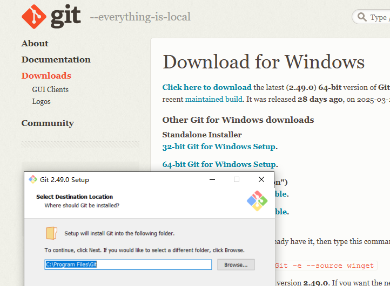Click the Browse... button
The width and height of the screenshot is (390, 286).
[x=236, y=265]
